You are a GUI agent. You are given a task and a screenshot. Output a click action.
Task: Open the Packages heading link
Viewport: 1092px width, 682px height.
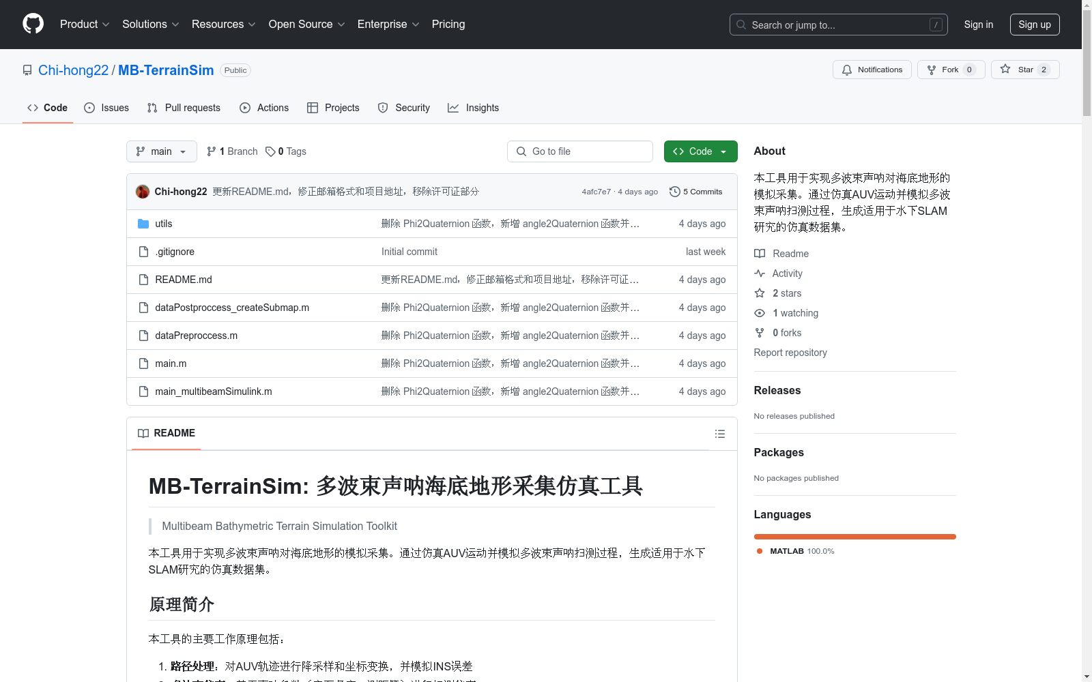(779, 452)
